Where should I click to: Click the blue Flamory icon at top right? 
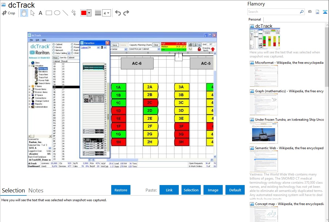[x=325, y=12]
